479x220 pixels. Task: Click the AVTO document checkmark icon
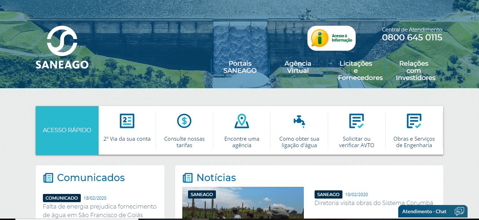[356, 121]
